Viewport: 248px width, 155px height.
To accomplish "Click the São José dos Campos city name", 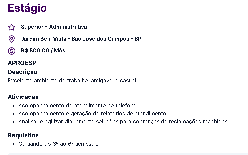I will 100,39.
